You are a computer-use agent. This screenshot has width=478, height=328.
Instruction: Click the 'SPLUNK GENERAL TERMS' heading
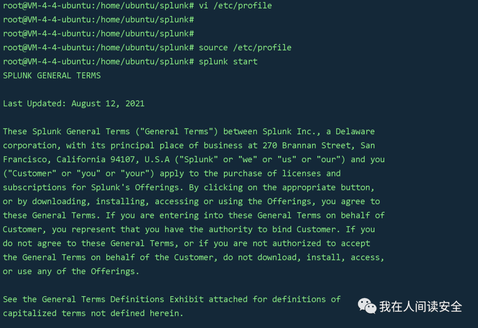tap(52, 76)
